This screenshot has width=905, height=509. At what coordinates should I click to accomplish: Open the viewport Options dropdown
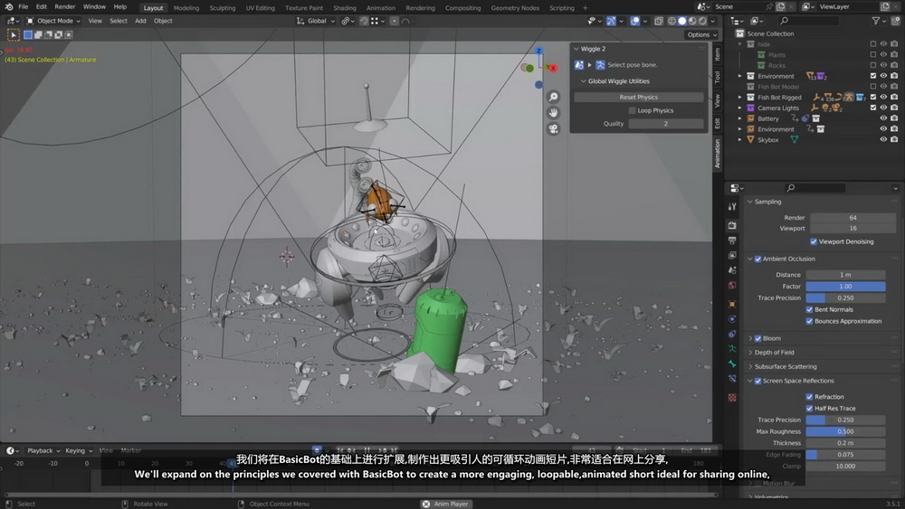[x=702, y=34]
